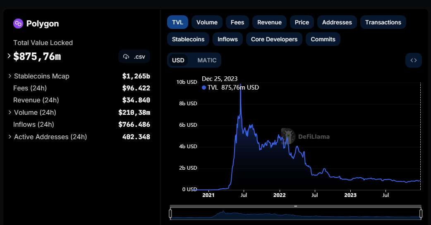Click the Stablecoins Mcap value $1,265b

coord(136,76)
